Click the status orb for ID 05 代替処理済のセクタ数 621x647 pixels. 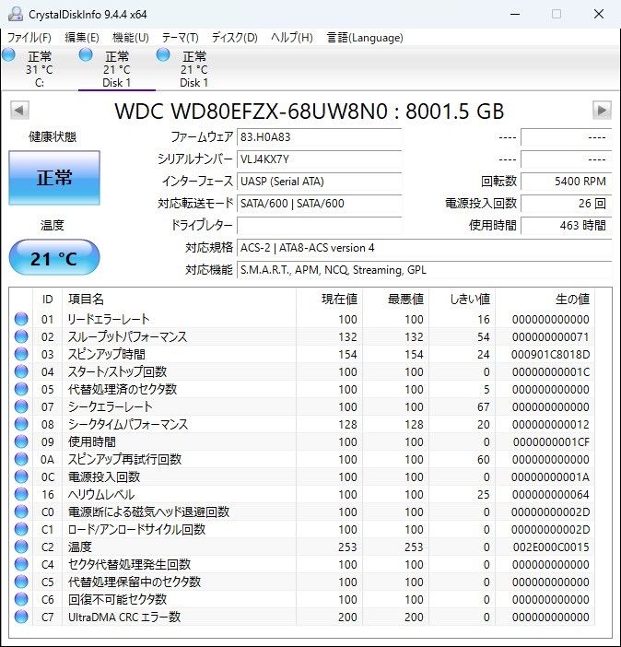(21, 389)
